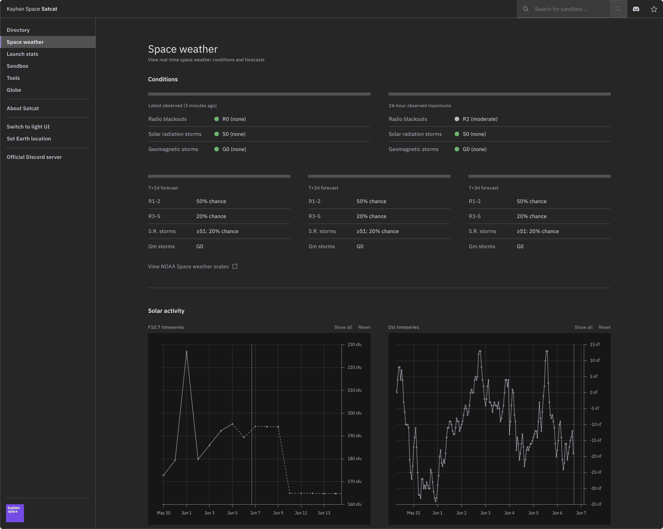Click the star favorites icon top right
Viewport: 663px width, 529px height.
coord(654,9)
